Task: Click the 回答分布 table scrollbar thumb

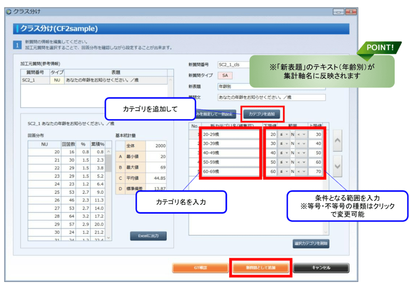Action: click(108, 163)
